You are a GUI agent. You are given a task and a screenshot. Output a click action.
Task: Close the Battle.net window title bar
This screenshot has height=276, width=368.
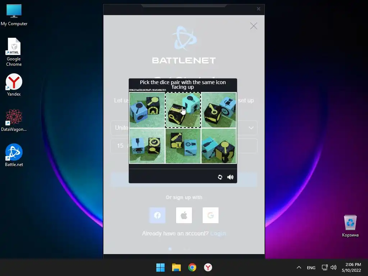pyautogui.click(x=258, y=9)
